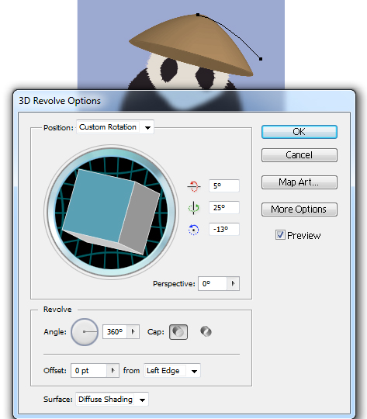Image resolution: width=367 pixels, height=419 pixels.
Task: Click the -13° Z rotation field
Action: [x=224, y=229]
